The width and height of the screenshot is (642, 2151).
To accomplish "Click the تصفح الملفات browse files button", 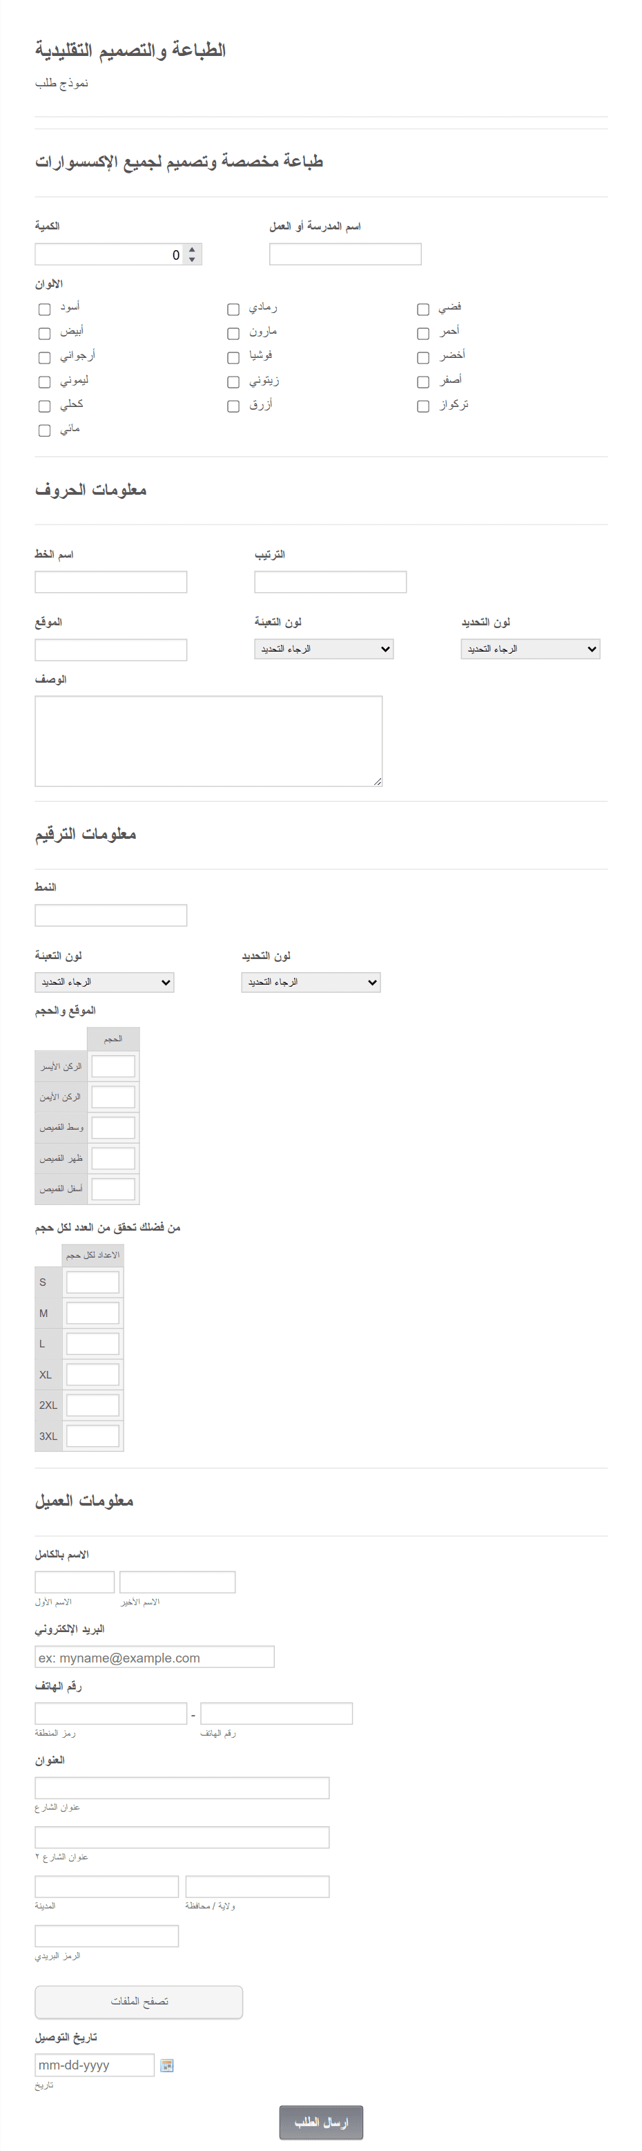I will click(x=138, y=2002).
